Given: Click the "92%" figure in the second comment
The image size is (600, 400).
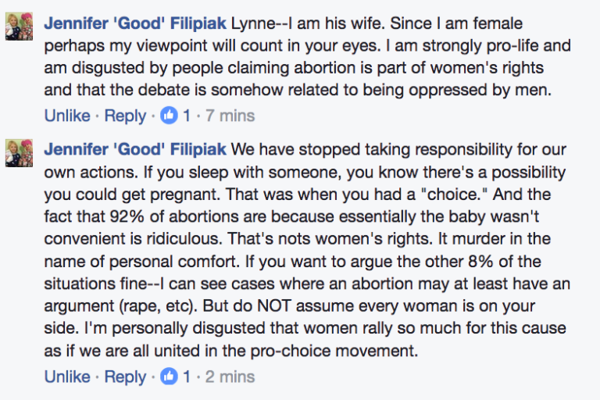Looking at the screenshot, I should [127, 216].
